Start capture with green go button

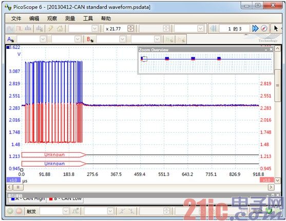[x=10, y=211]
